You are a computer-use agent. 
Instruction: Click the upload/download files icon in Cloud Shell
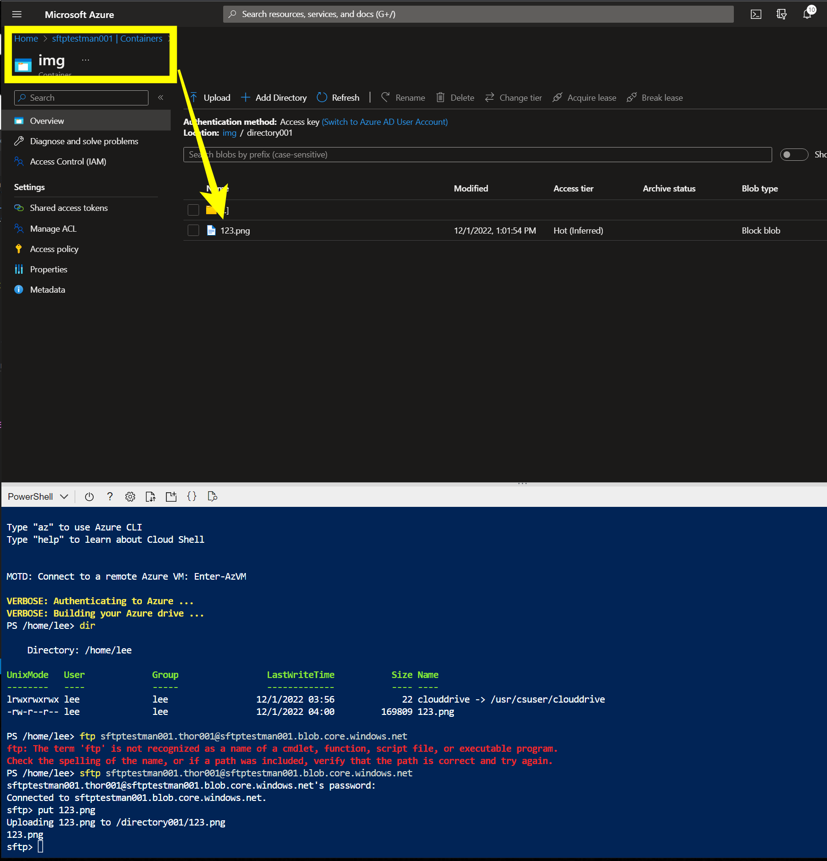click(x=151, y=496)
